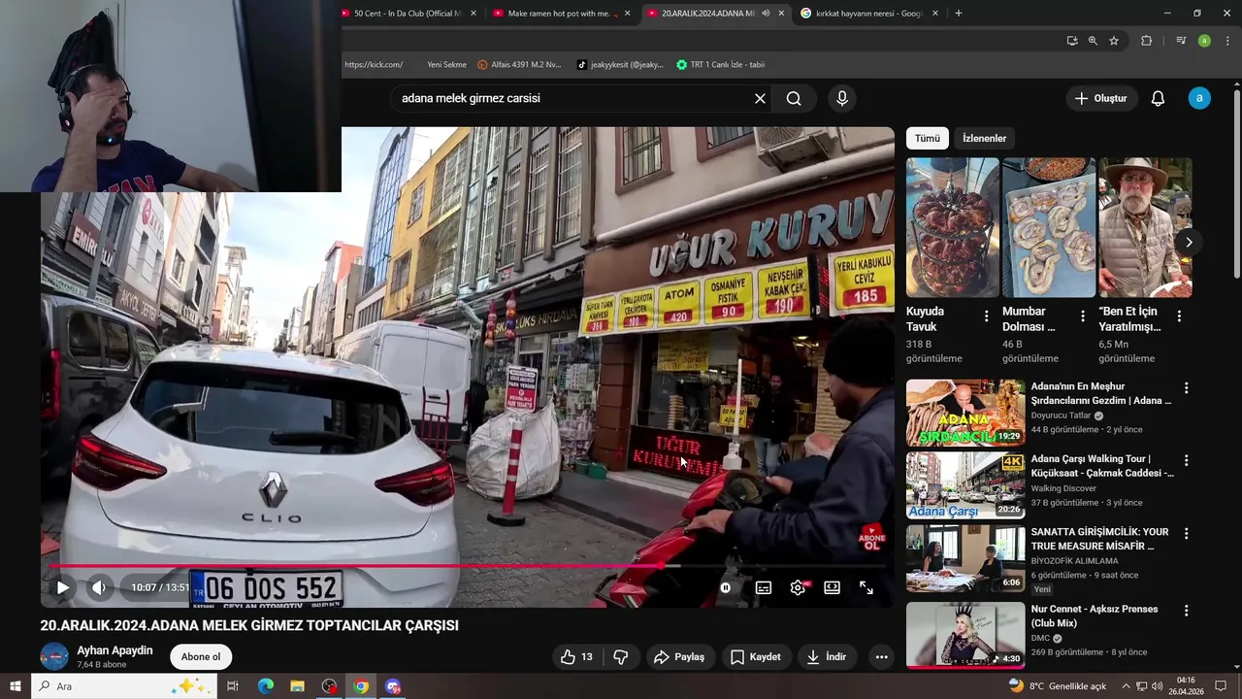Viewport: 1242px width, 699px height.
Task: Select the İzlenenler filter chip
Action: (984, 138)
